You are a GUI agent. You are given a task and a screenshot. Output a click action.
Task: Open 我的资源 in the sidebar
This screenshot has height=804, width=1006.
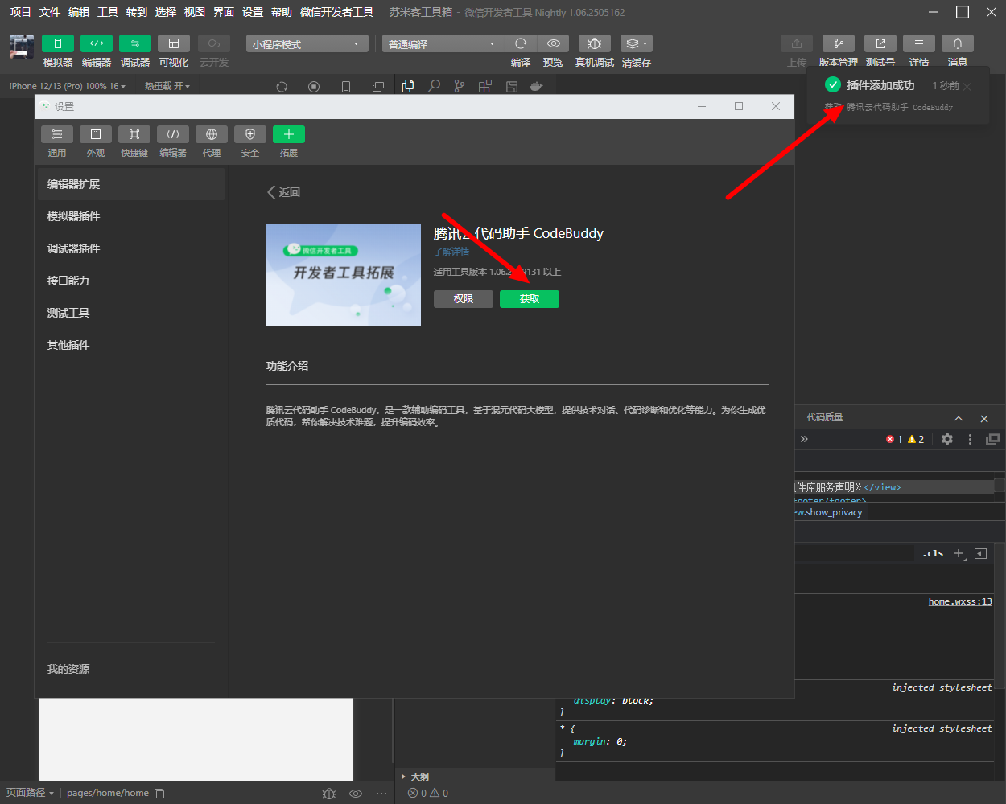(68, 669)
